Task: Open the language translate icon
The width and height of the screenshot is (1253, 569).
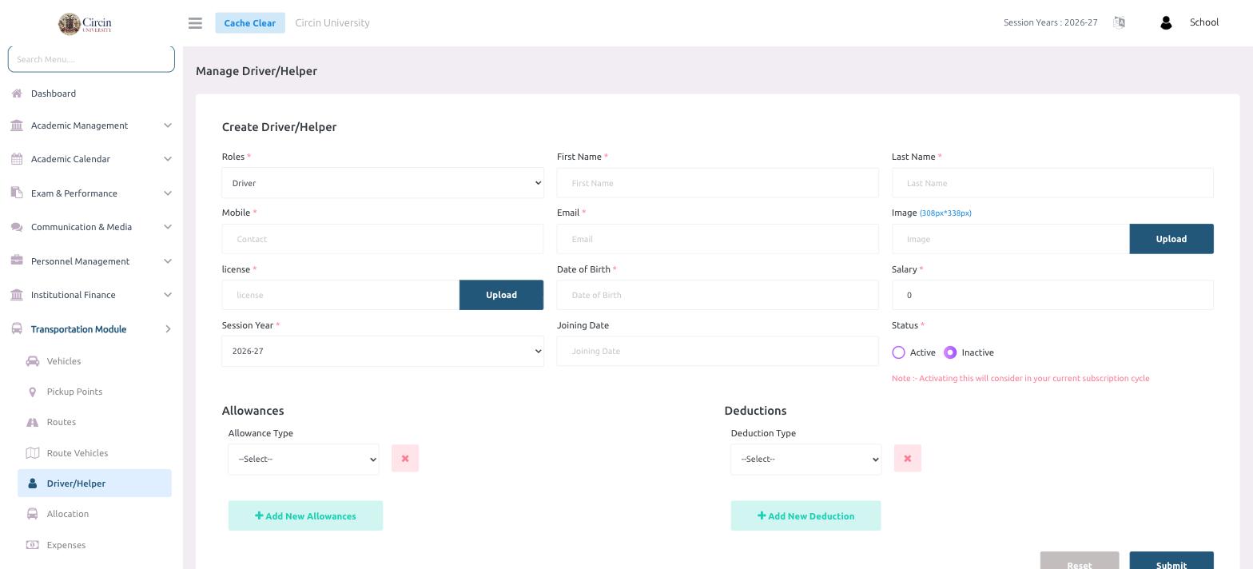Action: pos(1119,22)
